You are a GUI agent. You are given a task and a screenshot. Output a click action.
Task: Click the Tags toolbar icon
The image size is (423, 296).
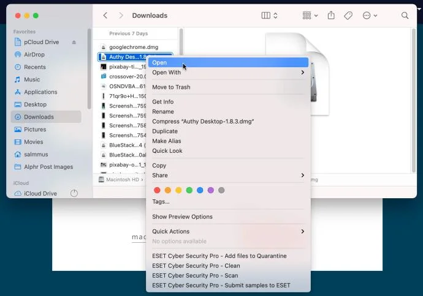348,16
